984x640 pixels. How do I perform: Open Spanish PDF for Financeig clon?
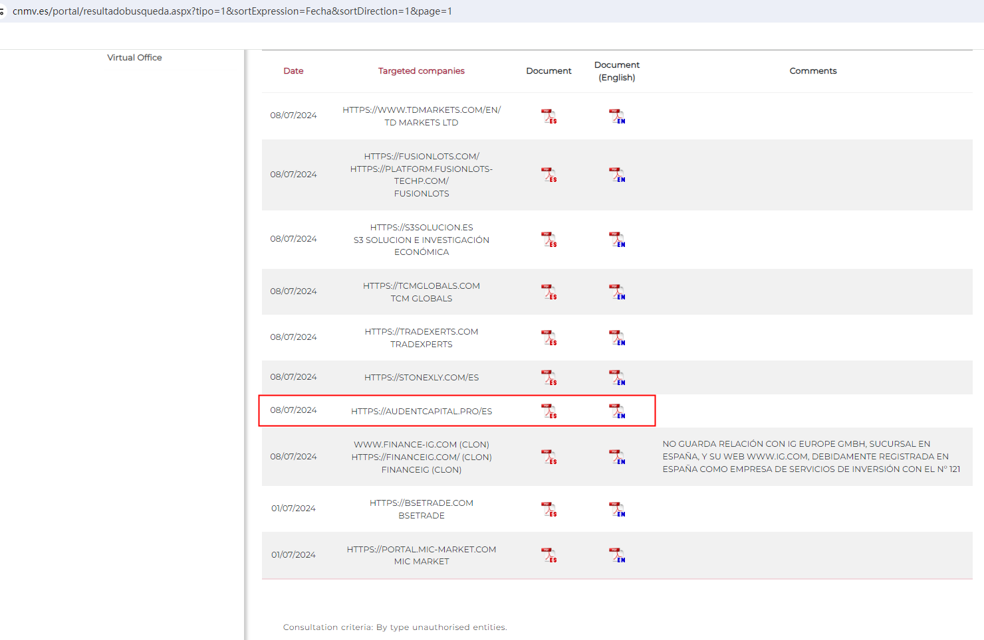pos(549,457)
